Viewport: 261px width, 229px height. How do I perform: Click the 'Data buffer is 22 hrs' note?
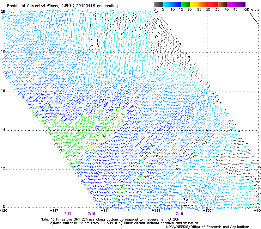pos(84,223)
